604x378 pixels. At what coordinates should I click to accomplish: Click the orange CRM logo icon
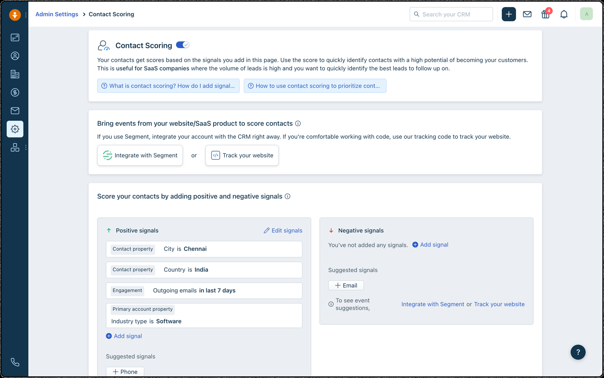point(15,15)
